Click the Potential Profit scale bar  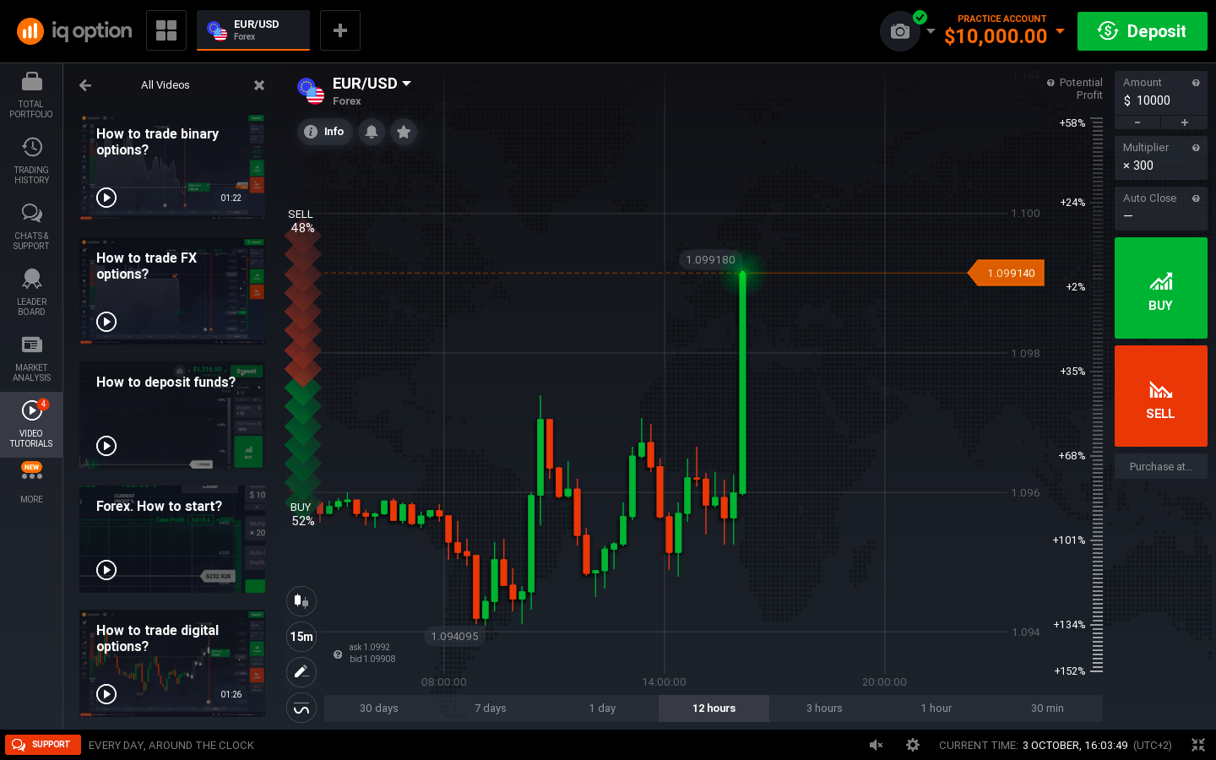pos(1097,395)
